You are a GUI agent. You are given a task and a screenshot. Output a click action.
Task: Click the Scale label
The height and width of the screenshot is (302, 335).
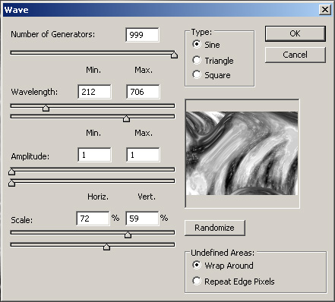point(21,220)
